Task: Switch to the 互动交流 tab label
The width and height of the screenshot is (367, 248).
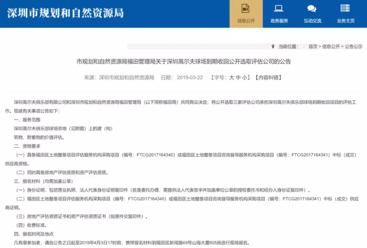Action: [312, 21]
